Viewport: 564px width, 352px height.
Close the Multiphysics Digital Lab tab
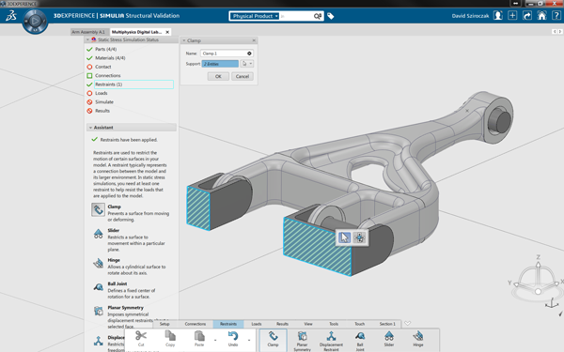tap(167, 32)
